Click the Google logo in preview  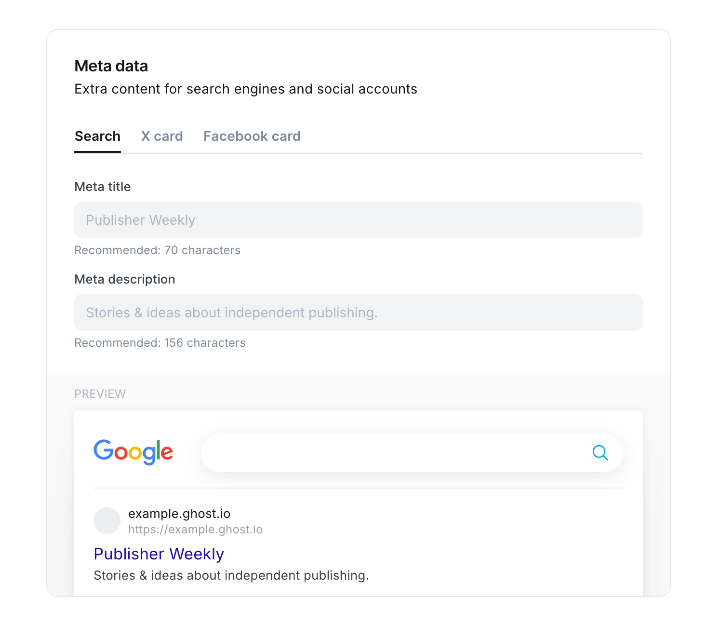pyautogui.click(x=133, y=452)
